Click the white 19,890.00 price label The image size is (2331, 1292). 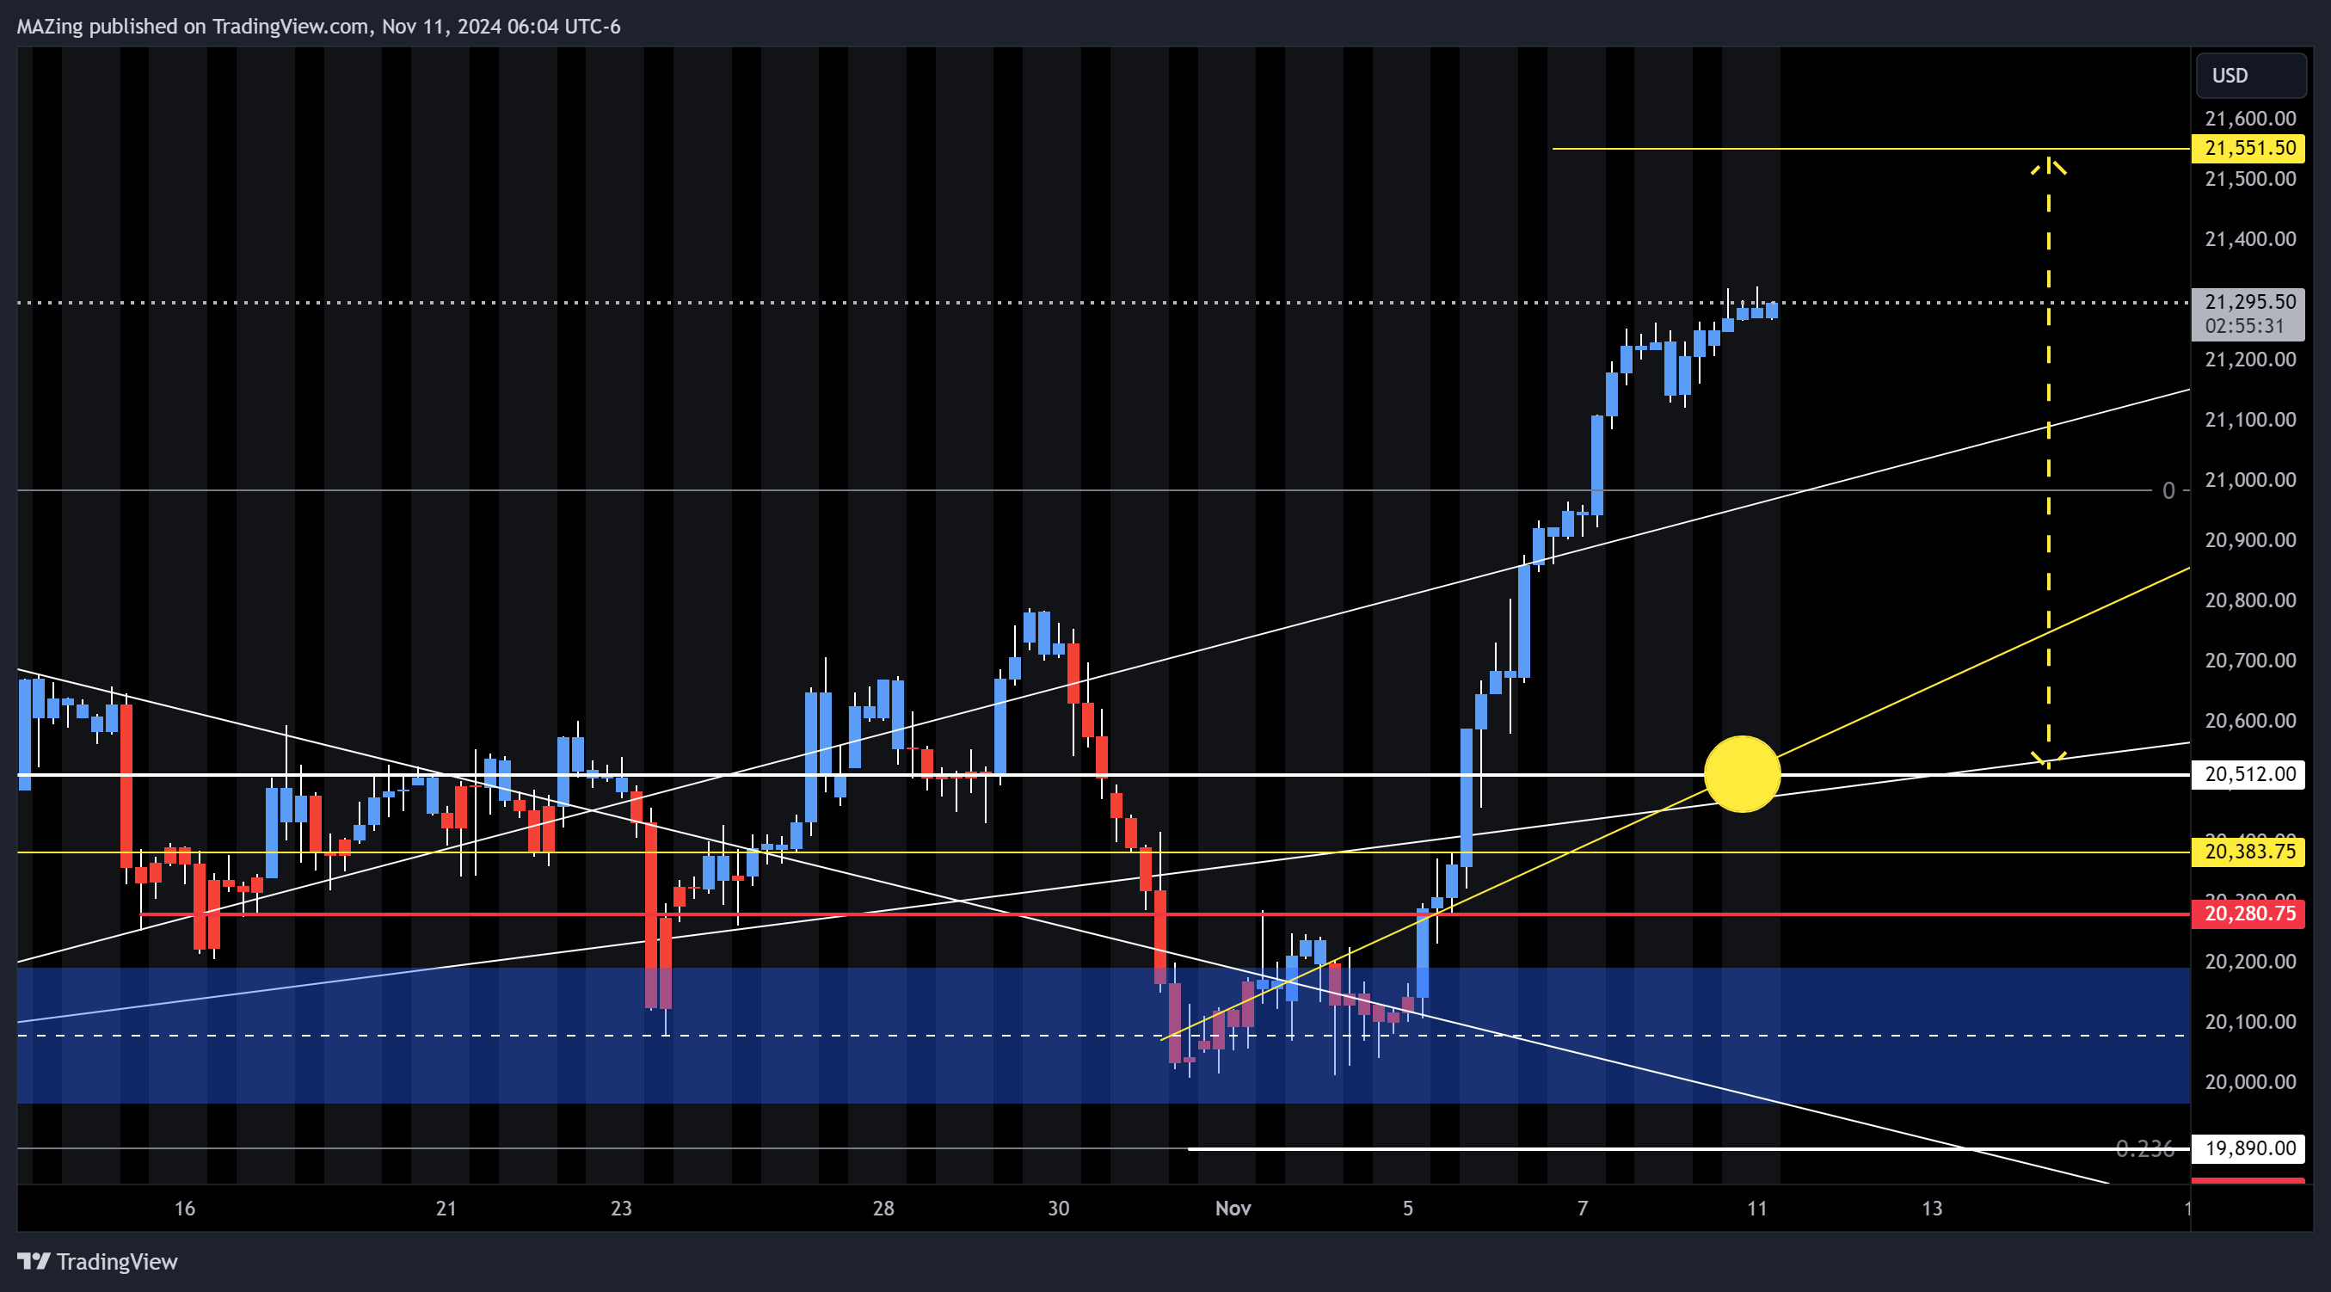[2248, 1148]
